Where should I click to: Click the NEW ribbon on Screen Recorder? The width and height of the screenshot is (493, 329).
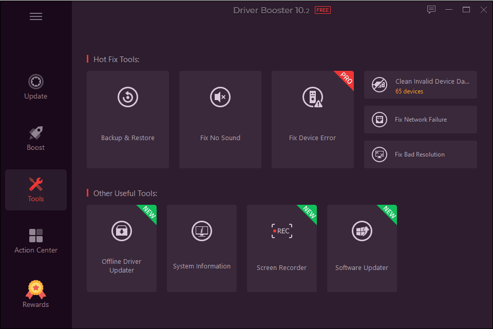click(309, 212)
